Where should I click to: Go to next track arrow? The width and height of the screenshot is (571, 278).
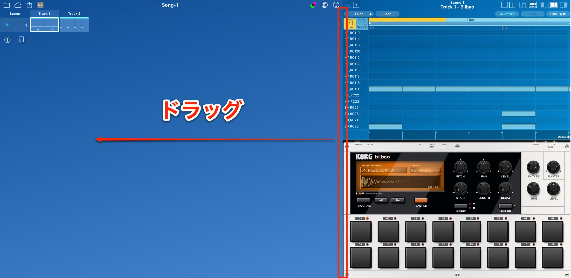tap(356, 5)
